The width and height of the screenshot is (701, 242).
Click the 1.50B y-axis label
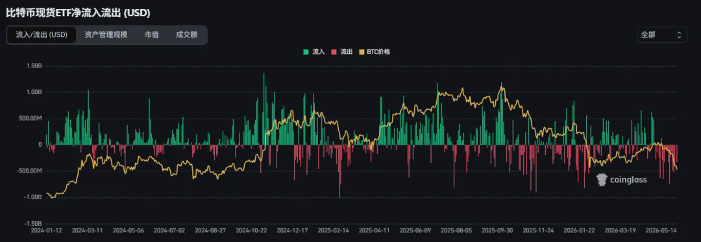pos(34,66)
